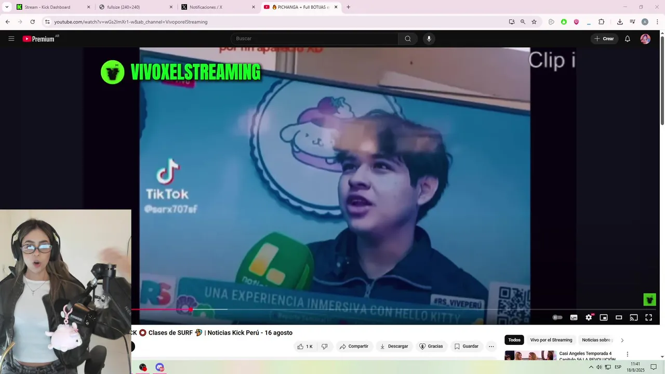
Task: Close the Stream - Kick Dashboard tab
Action: 88,7
